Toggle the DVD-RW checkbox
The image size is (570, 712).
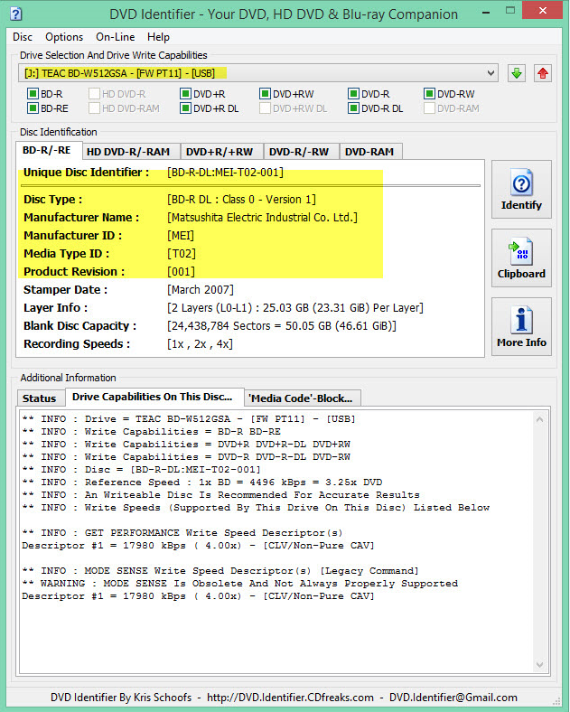click(x=429, y=94)
